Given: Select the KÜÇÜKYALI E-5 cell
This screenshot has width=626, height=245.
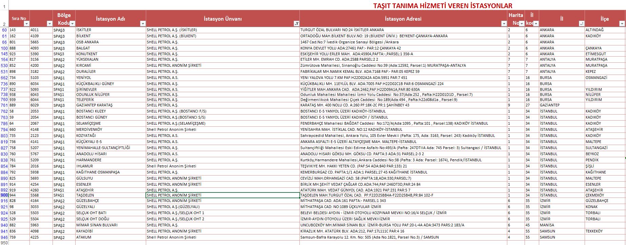Looking at the screenshot, I should (111, 142).
